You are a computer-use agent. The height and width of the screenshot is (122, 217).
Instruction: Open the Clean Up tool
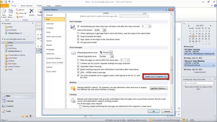click(x=22, y=13)
